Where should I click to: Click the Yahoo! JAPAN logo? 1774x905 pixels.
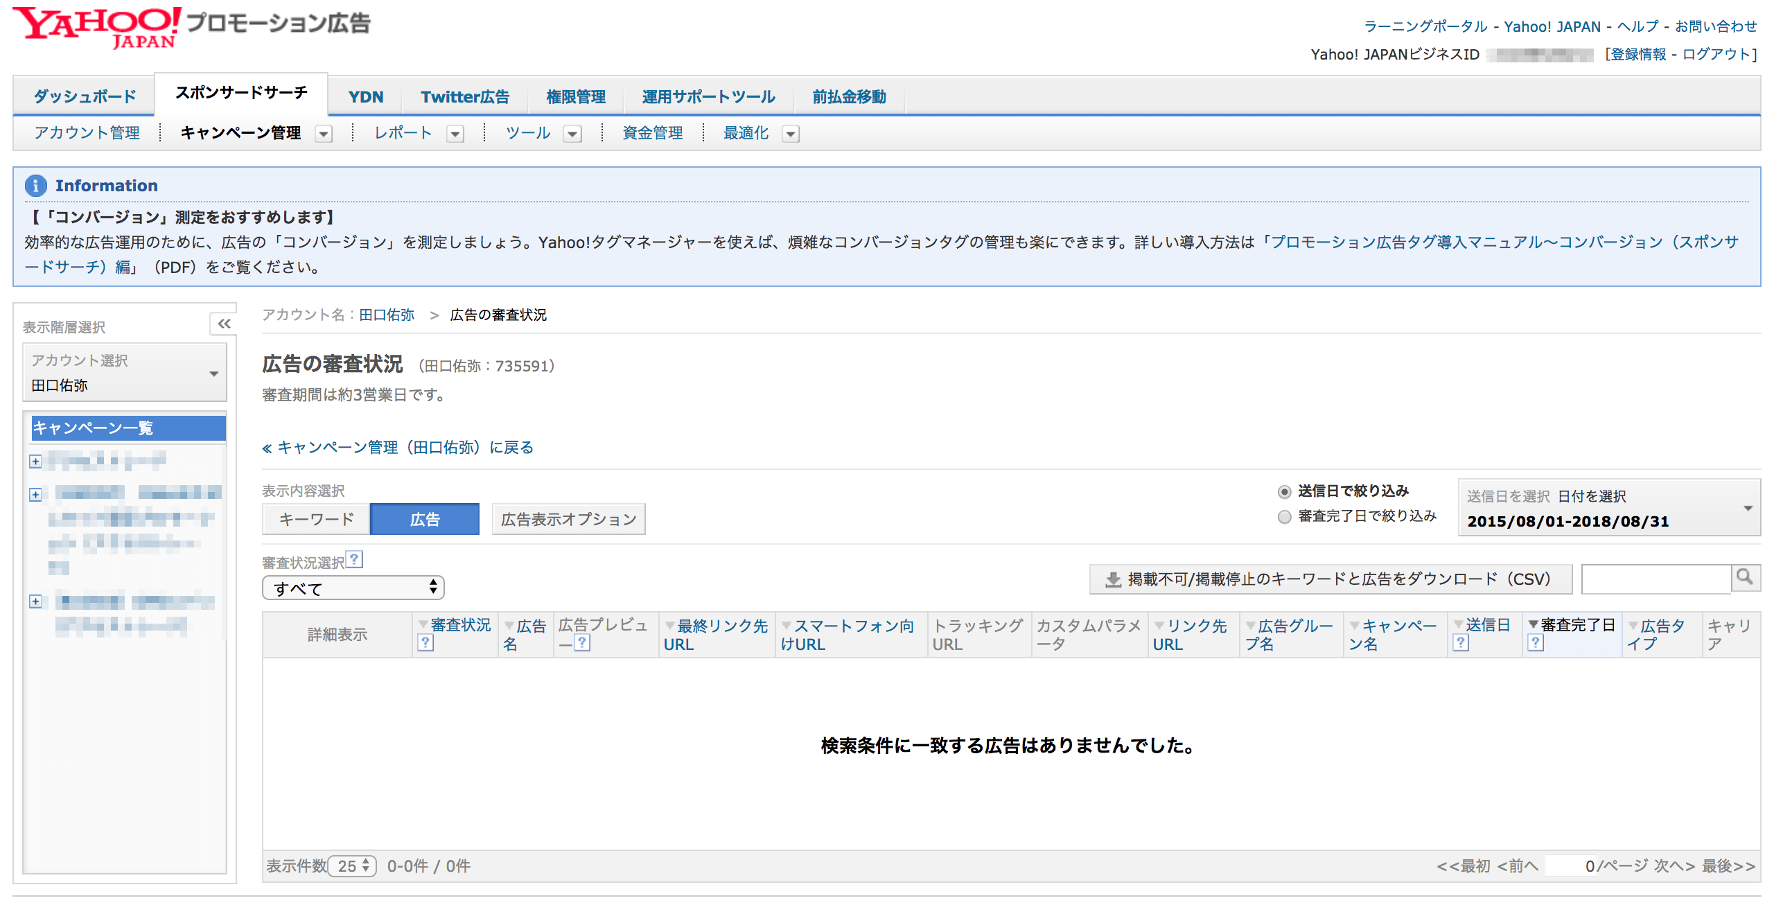pos(96,28)
